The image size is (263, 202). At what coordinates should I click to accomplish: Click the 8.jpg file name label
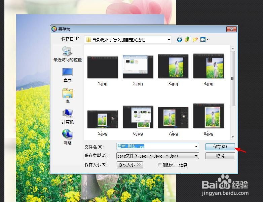click(x=209, y=133)
